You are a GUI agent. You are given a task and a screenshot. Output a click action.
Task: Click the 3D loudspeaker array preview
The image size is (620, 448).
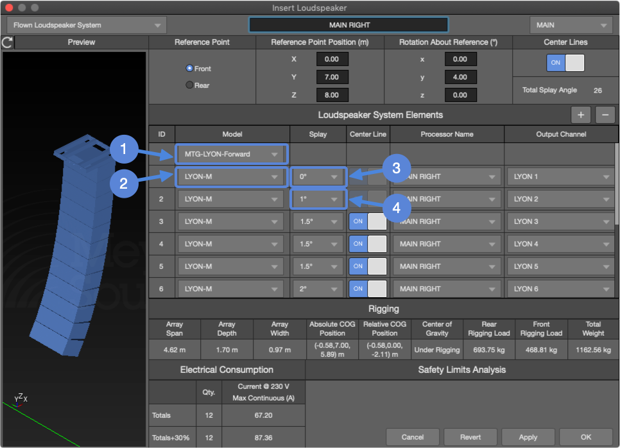click(74, 249)
